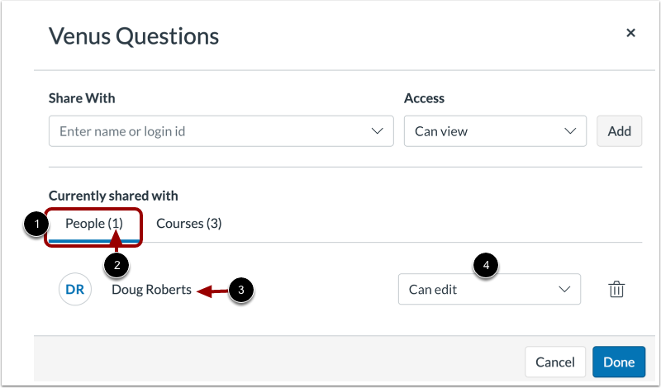Open the Can view access dropdown
661x388 pixels.
[x=495, y=131]
